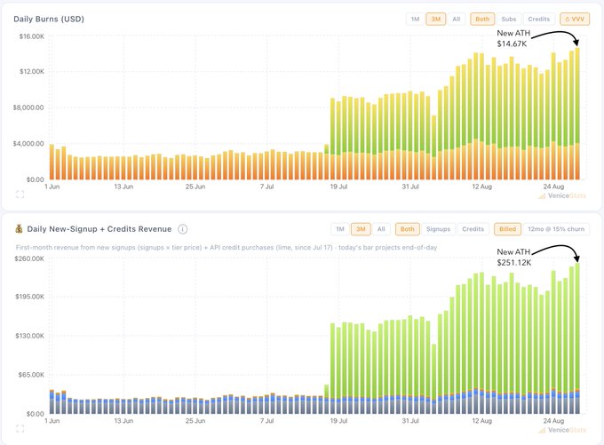Click the $4,000.00 axis label
The image size is (604, 445).
(x=28, y=143)
